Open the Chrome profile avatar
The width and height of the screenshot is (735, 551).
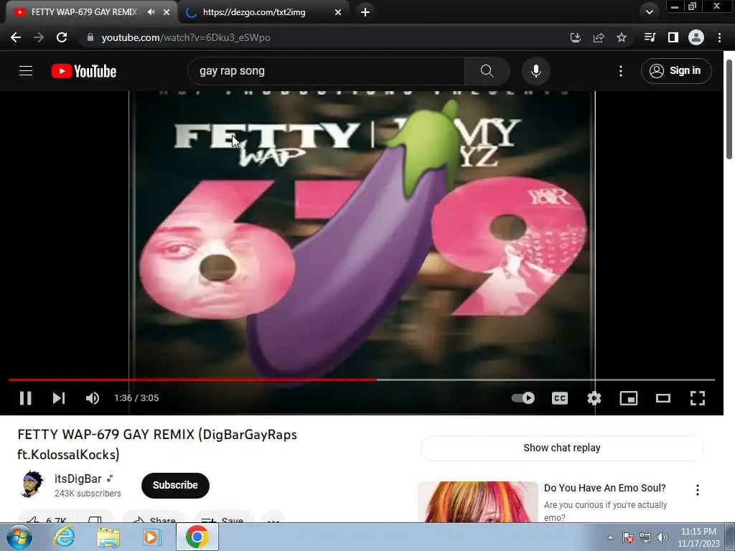[x=696, y=37]
